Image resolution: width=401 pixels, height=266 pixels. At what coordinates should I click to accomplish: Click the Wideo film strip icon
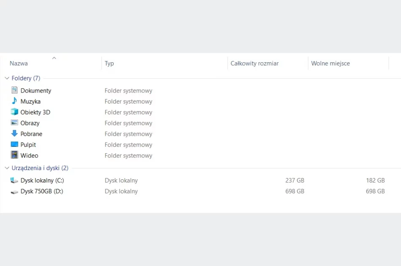(14, 155)
